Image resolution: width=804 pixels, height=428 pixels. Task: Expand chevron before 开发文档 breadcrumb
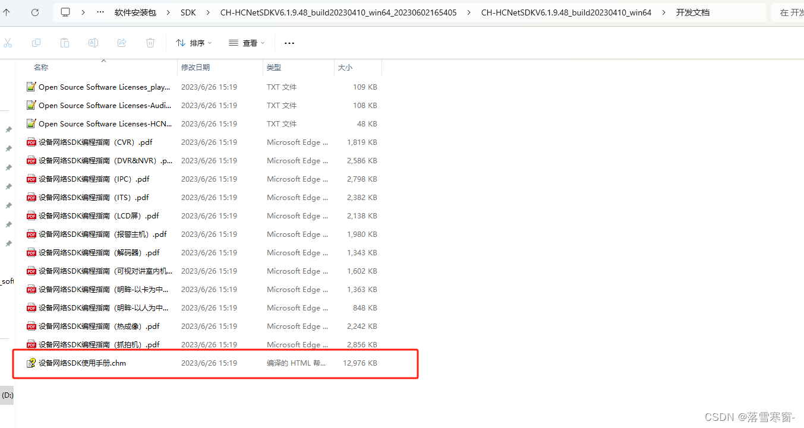pos(664,12)
